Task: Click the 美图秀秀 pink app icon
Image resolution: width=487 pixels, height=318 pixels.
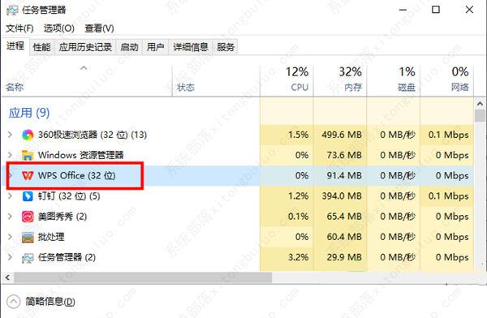Action: [x=28, y=217]
